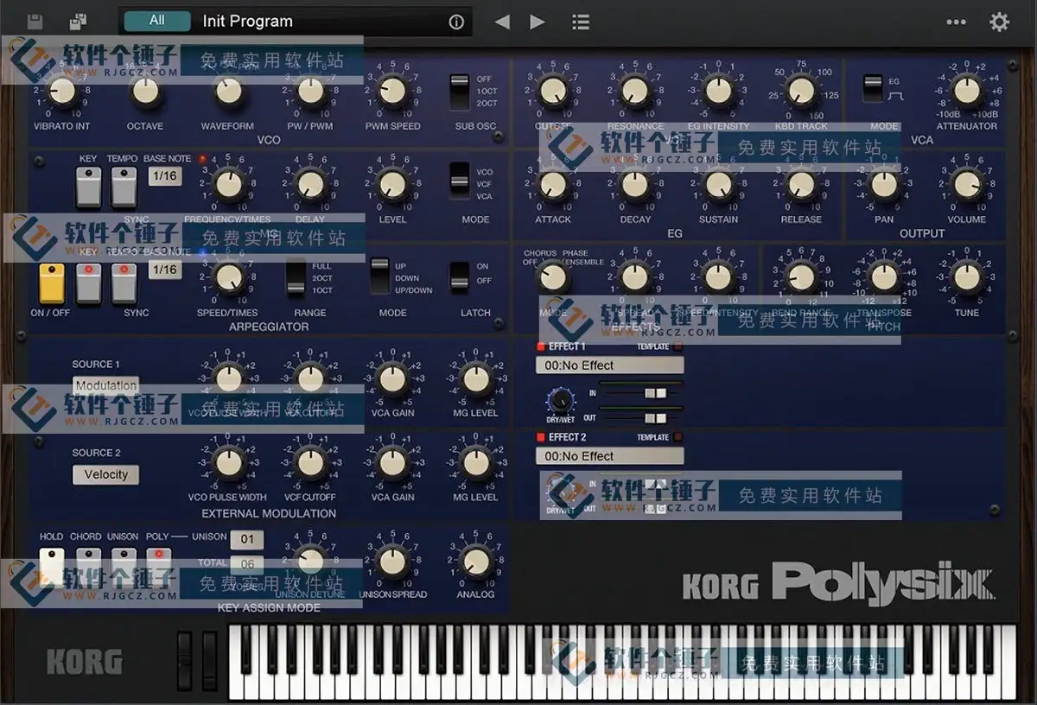
Task: Click the TOTAL voices 06 value
Action: (247, 564)
